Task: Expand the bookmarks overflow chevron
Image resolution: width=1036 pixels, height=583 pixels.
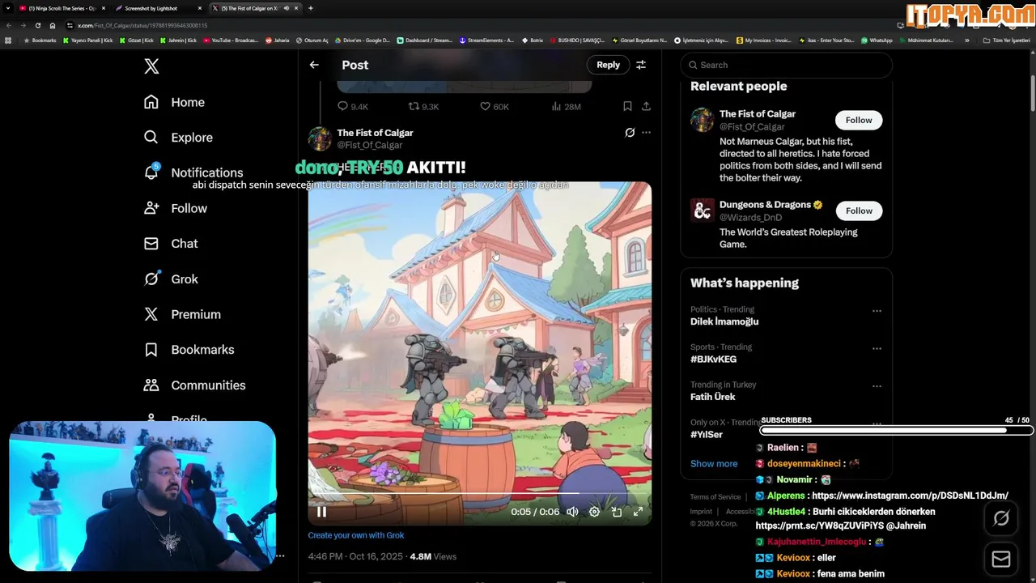Action: point(966,40)
